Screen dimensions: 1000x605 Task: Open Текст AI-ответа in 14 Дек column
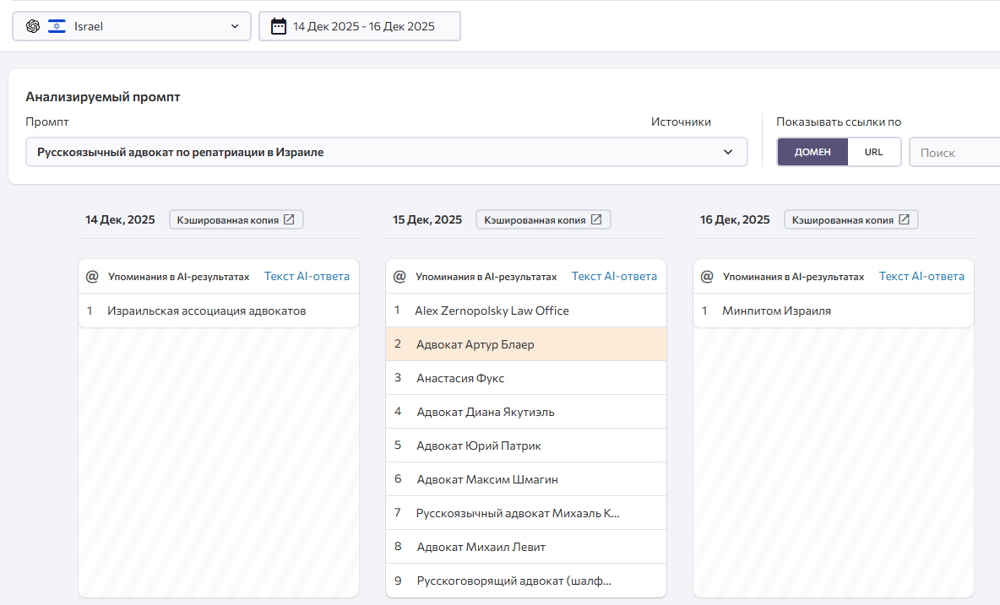point(307,276)
